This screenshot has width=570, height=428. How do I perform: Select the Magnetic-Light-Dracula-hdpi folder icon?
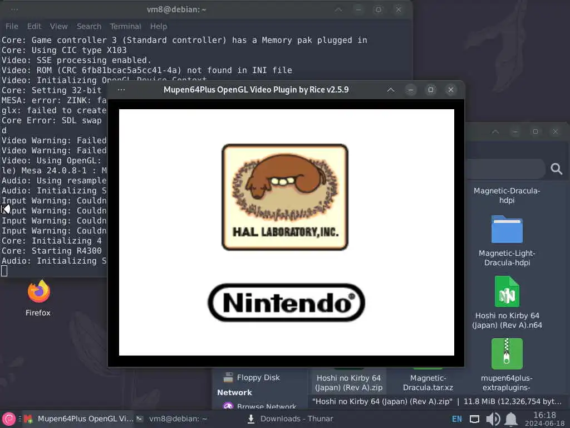point(507,229)
